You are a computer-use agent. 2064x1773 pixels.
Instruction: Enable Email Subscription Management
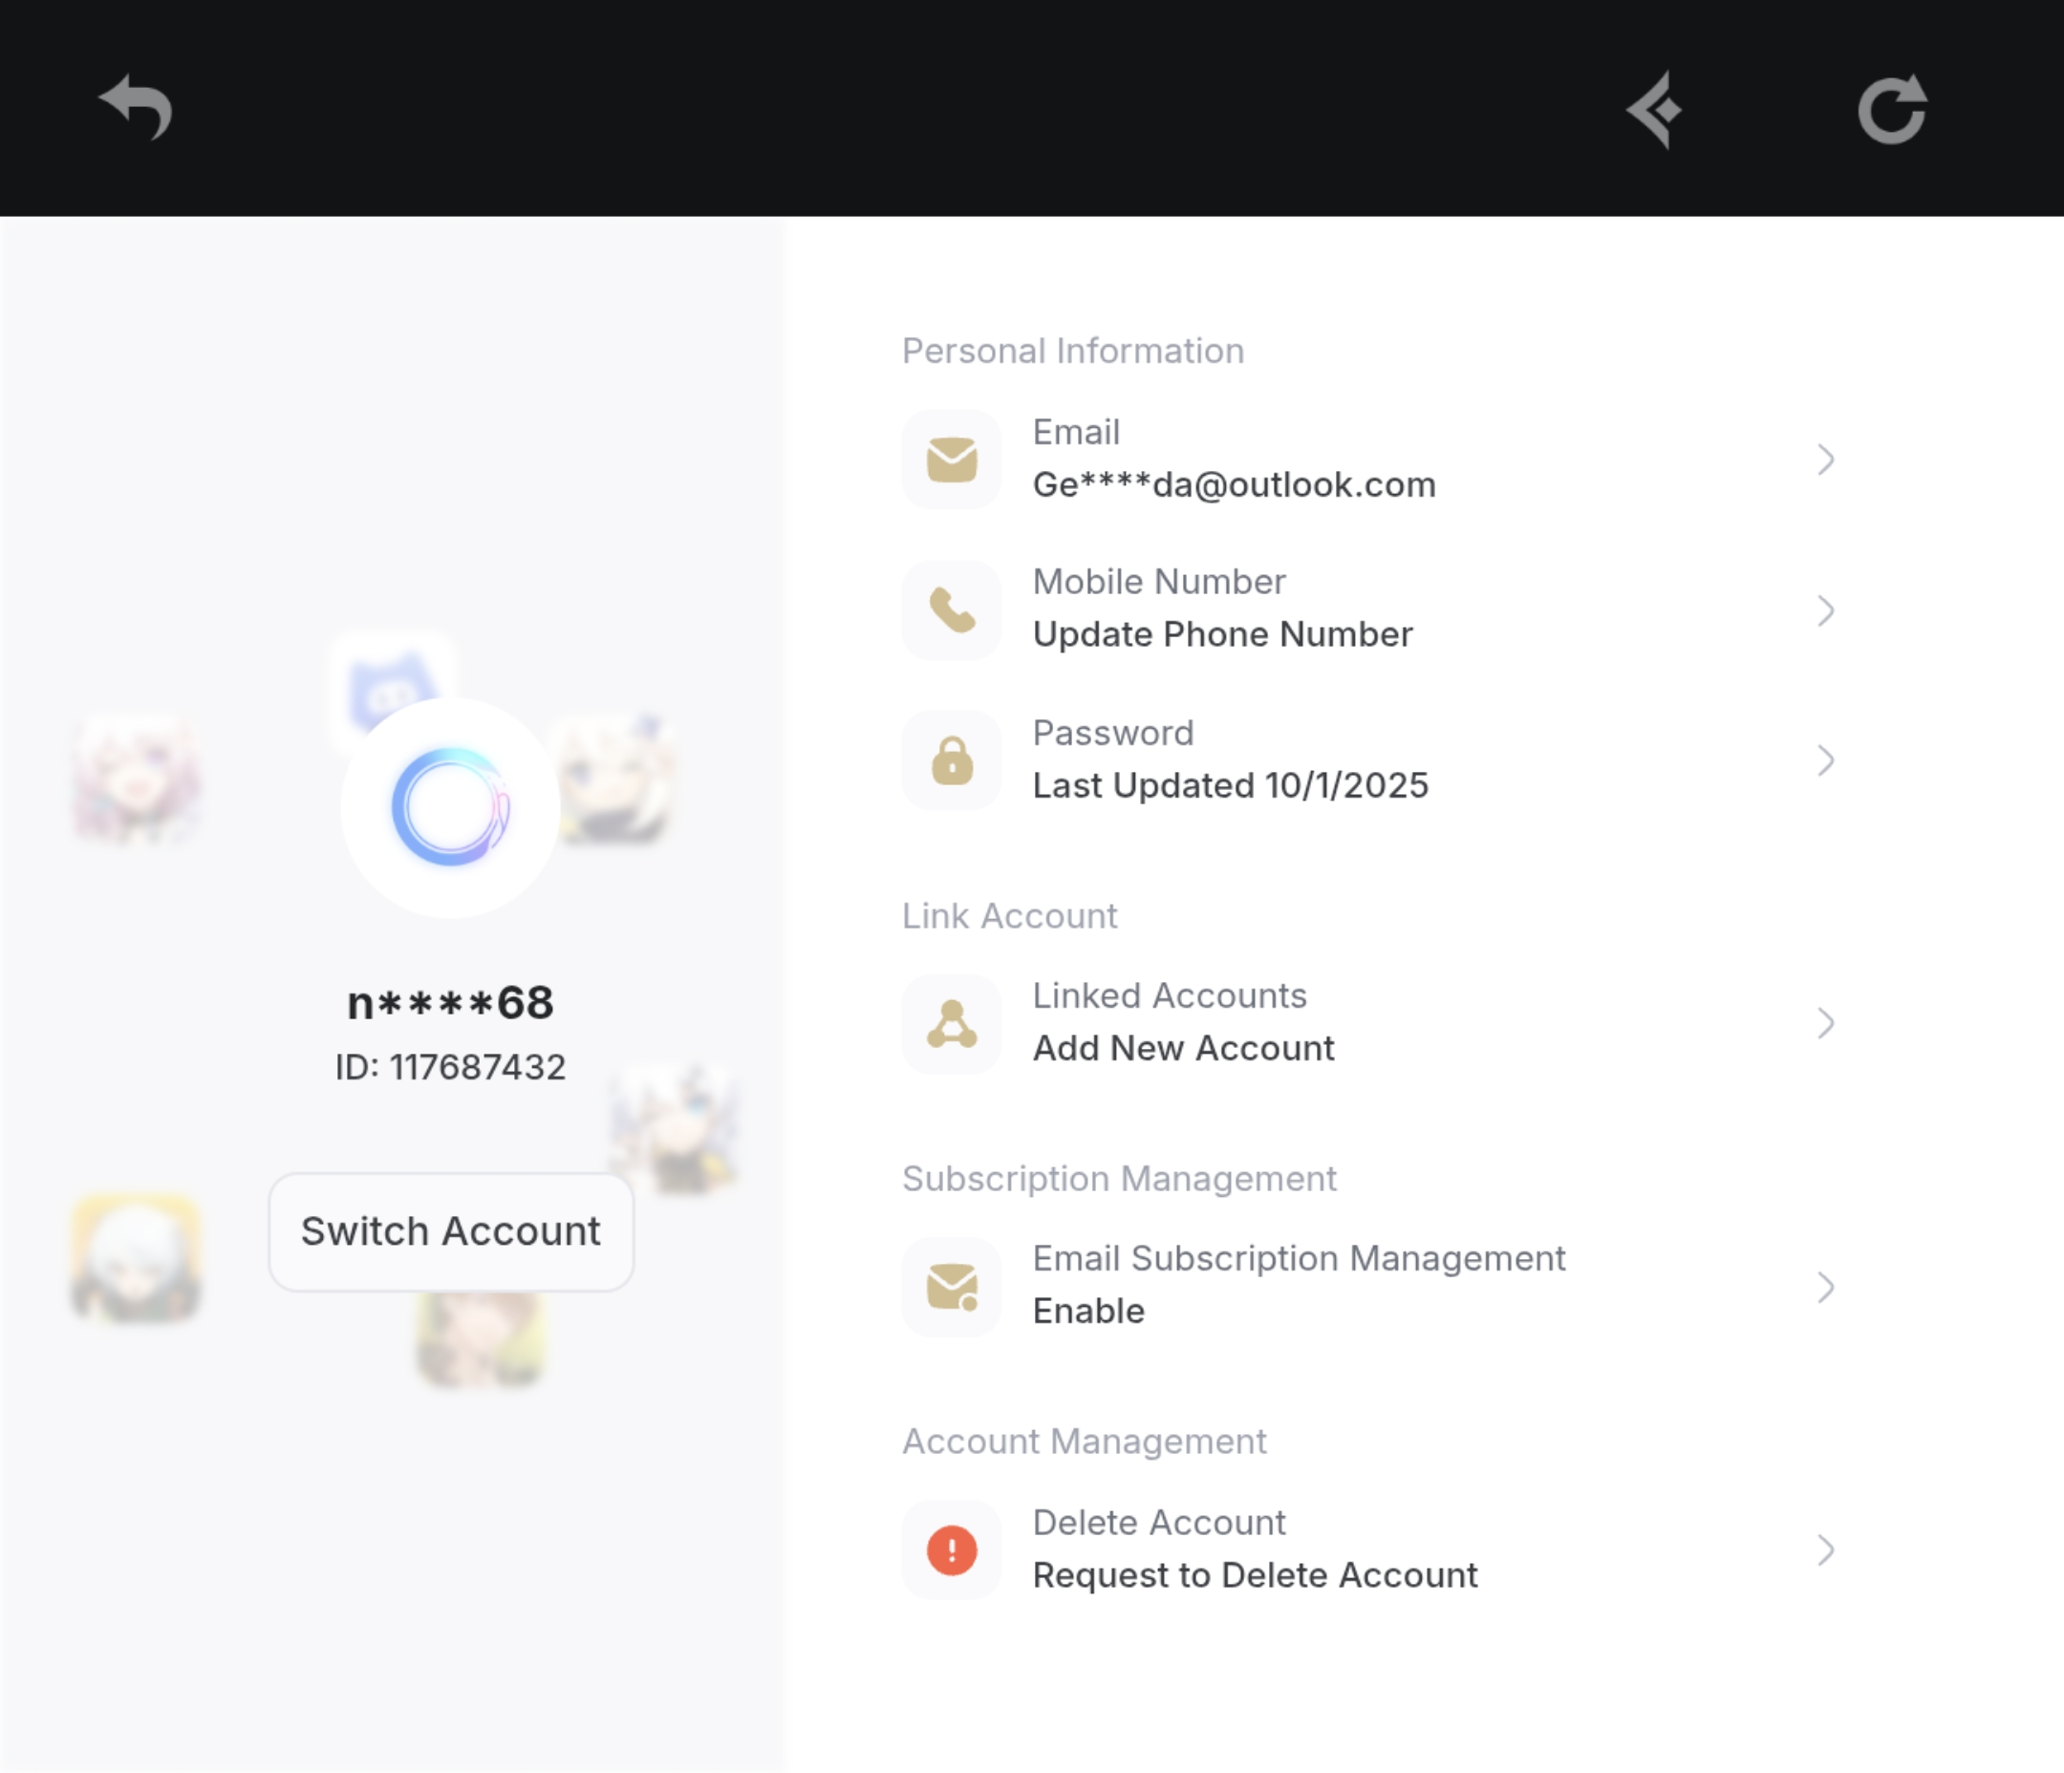point(1088,1311)
